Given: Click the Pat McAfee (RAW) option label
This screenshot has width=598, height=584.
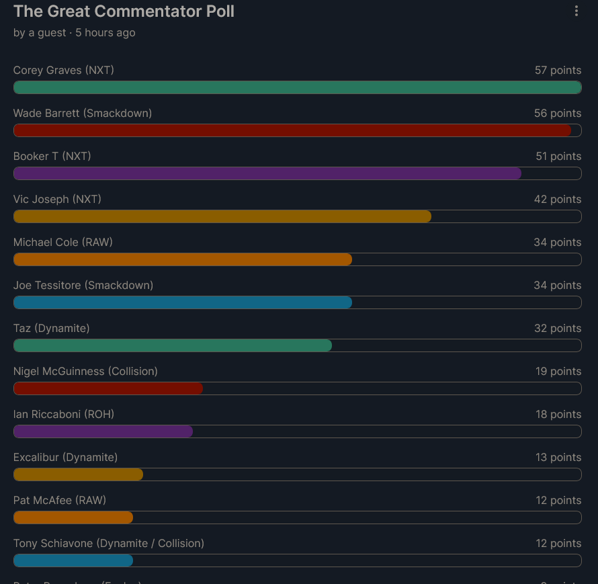Looking at the screenshot, I should click(60, 501).
